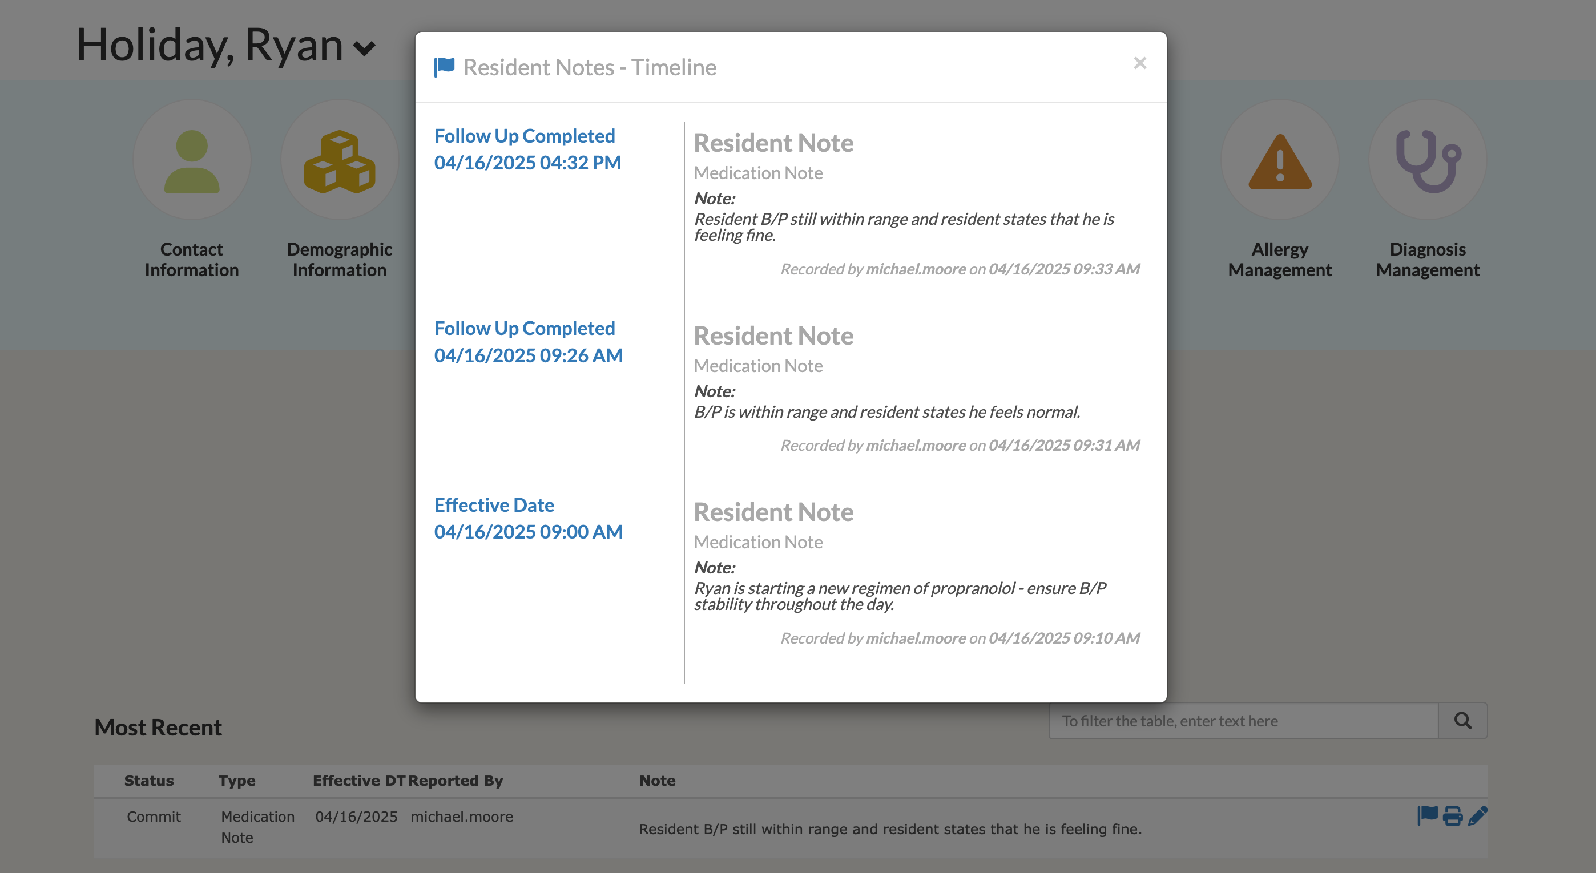Sort the table by the Type column header
1596x873 pixels.
[x=237, y=780]
